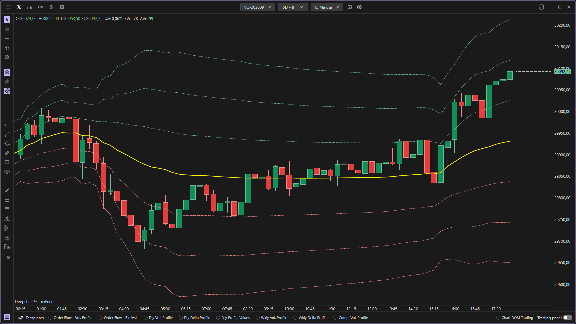Viewport: 576px width, 324px height.
Task: Open chart settings gear icon
Action: click(x=41, y=7)
